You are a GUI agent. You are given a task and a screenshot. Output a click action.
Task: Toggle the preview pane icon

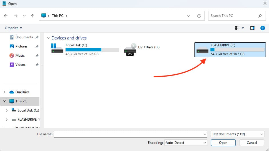point(252,28)
